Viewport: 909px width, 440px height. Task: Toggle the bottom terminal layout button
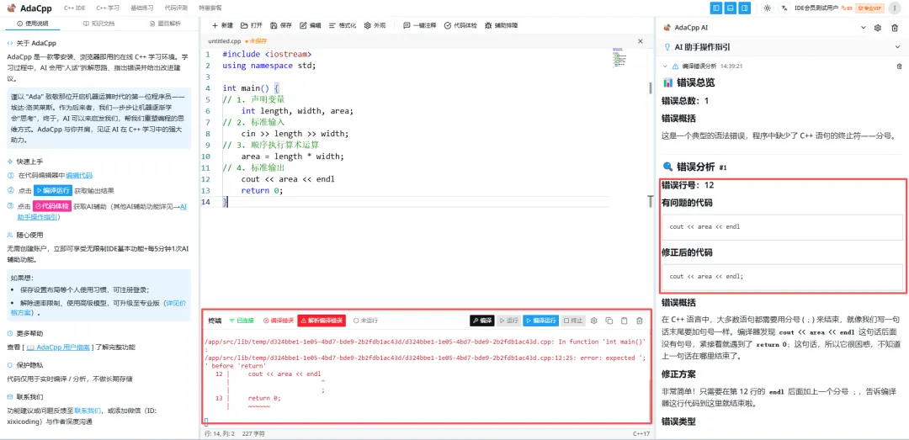[731, 8]
